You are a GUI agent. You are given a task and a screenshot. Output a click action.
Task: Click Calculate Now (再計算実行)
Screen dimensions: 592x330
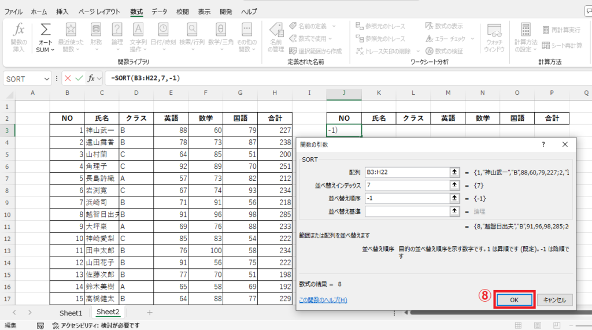pyautogui.click(x=561, y=30)
